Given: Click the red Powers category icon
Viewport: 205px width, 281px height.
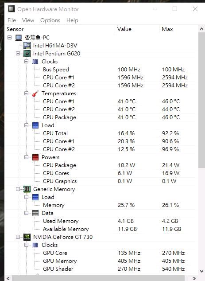Looking at the screenshot, I should point(35,157).
